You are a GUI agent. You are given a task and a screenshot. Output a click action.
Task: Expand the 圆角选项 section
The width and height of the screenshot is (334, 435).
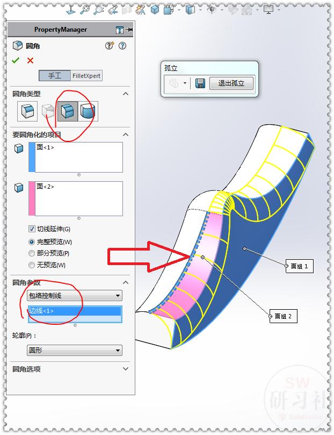tap(126, 369)
